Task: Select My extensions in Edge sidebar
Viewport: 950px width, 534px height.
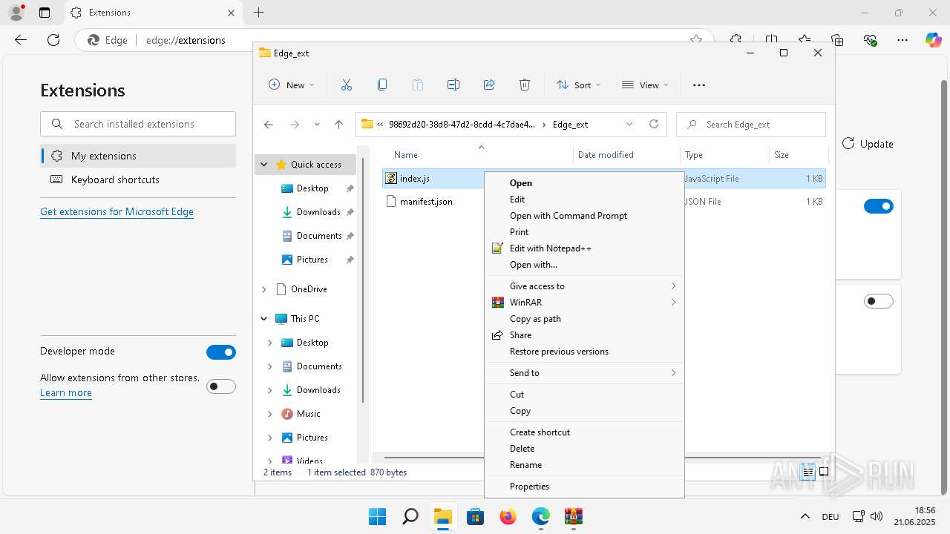Action: pyautogui.click(x=138, y=156)
